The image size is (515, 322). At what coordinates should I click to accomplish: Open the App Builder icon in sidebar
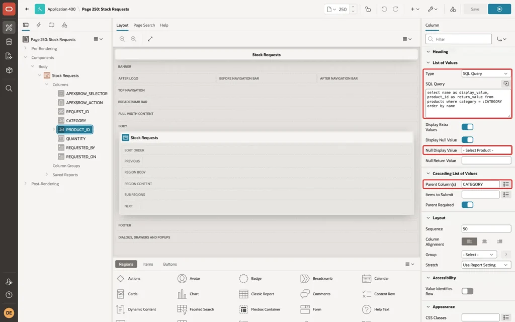coord(9,28)
